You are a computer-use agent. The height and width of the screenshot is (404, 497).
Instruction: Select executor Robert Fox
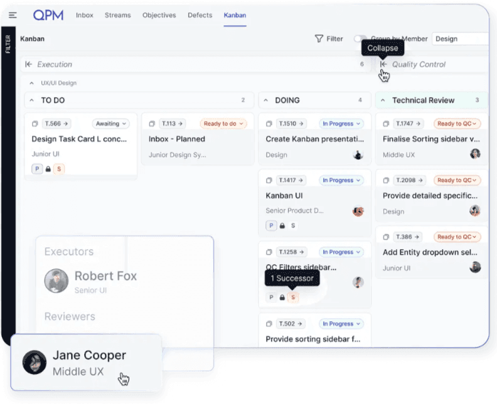pyautogui.click(x=90, y=281)
